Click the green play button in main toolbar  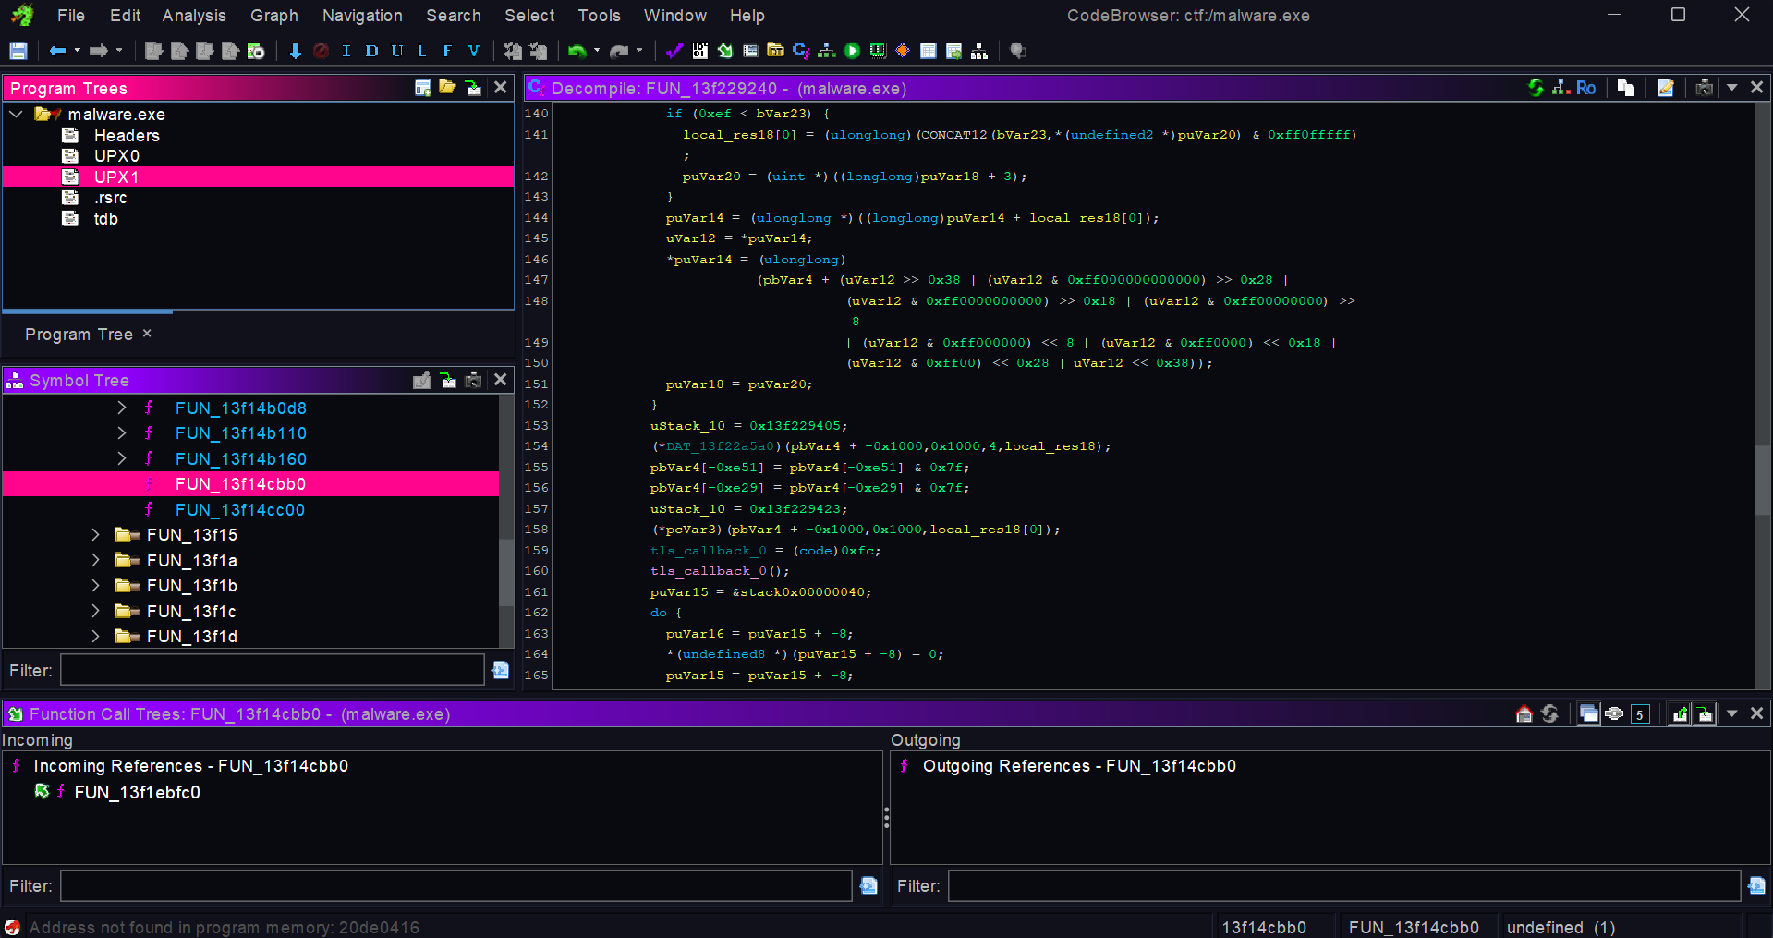coord(852,51)
